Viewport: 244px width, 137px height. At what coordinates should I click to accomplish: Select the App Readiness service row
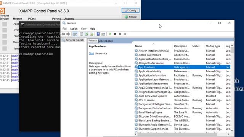point(182,67)
